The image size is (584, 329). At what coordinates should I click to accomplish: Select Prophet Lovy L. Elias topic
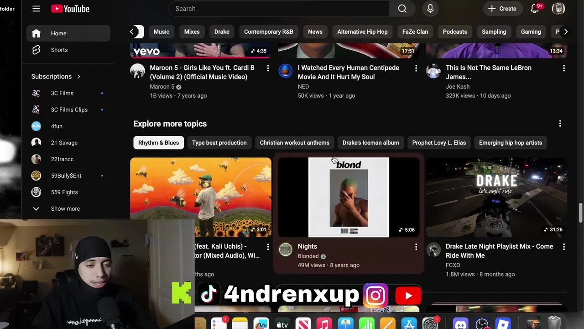(x=439, y=143)
